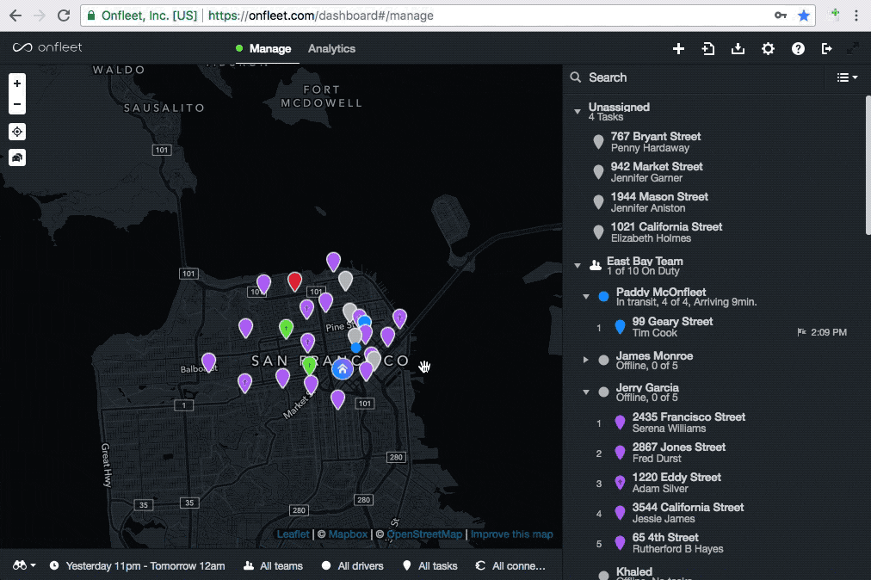Expand James Monroe driver tasks
Screen dimensions: 871x580
pyautogui.click(x=586, y=360)
